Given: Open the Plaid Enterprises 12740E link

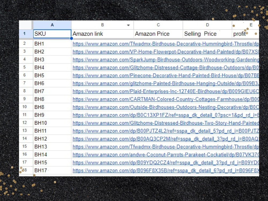Looking at the screenshot, I should coord(166,91).
